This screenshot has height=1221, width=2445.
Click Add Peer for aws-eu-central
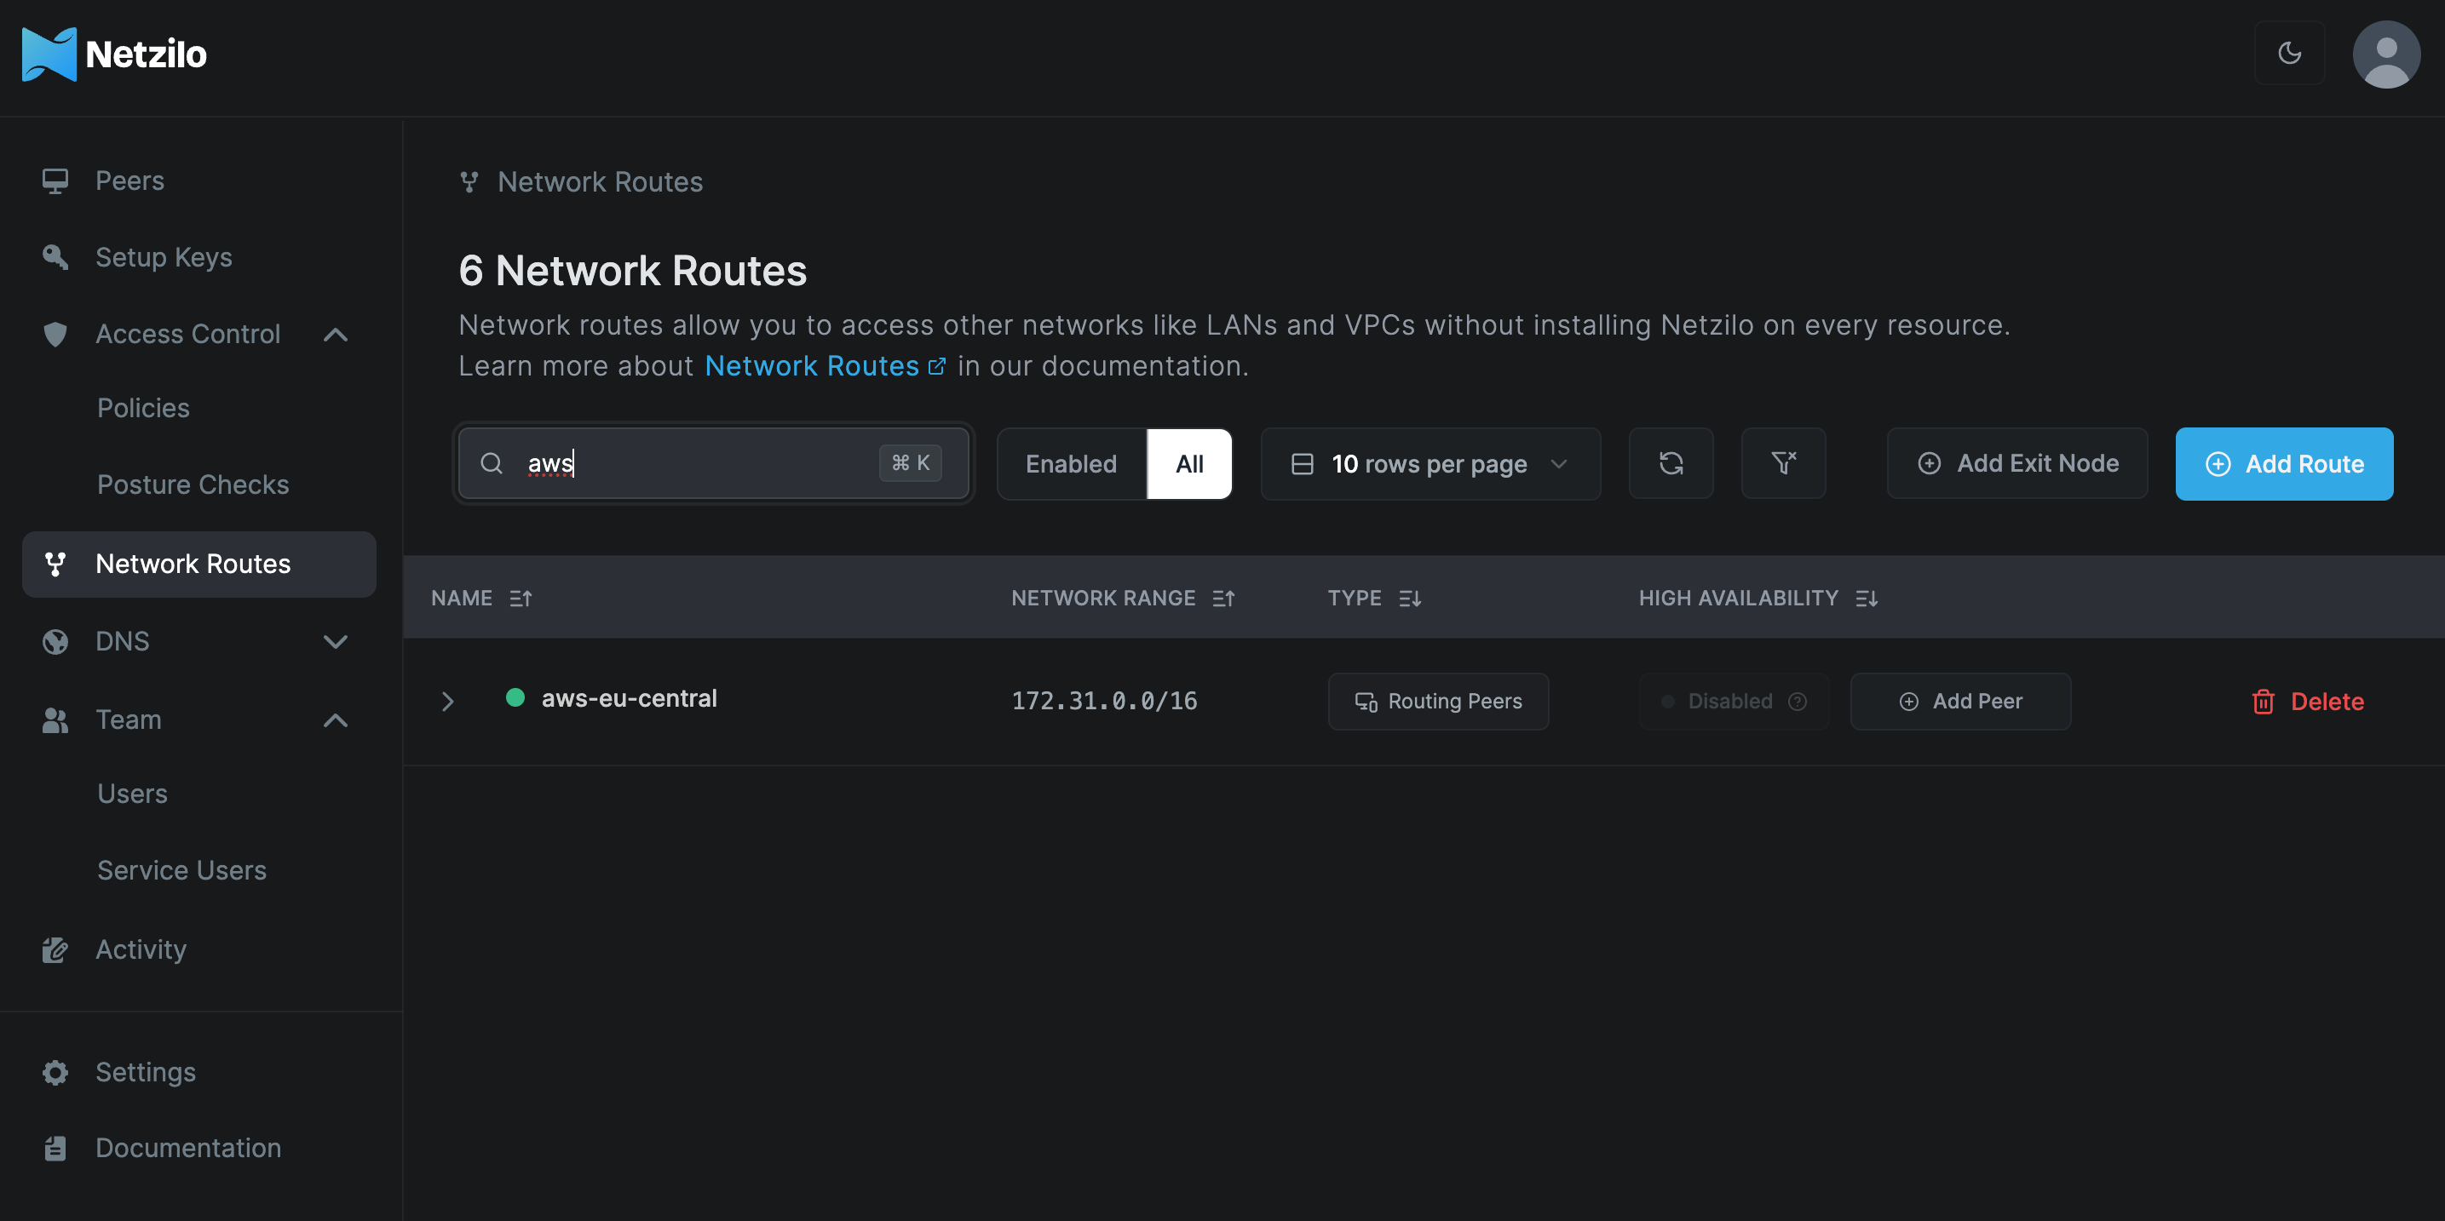point(1960,701)
